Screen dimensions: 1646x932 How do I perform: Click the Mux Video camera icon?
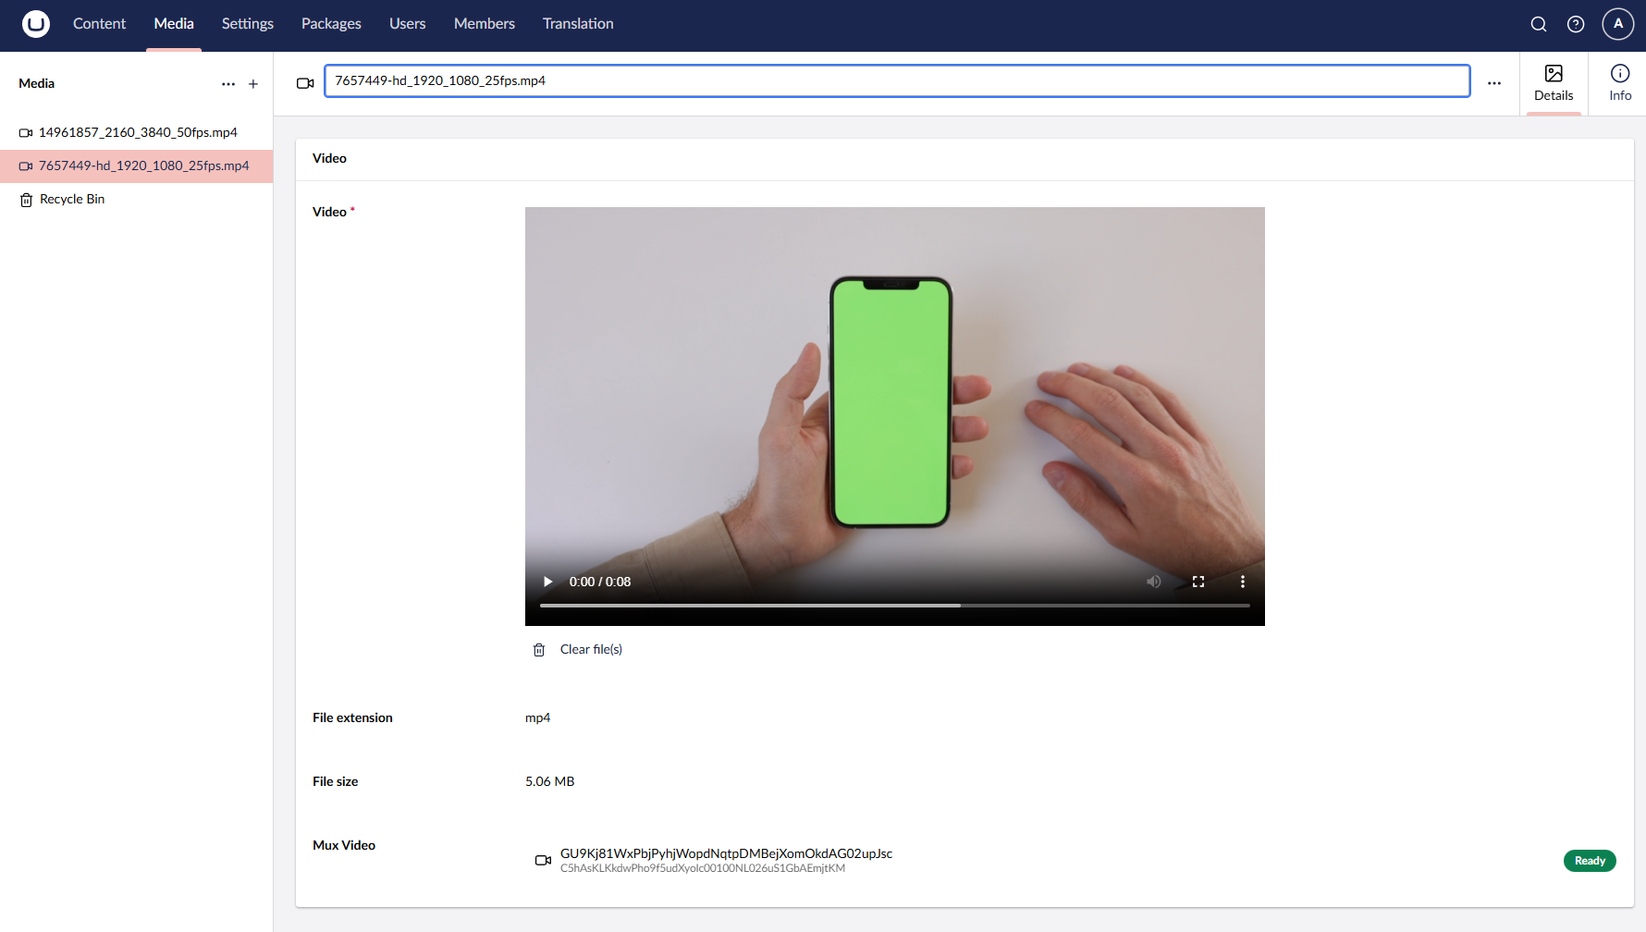tap(543, 860)
